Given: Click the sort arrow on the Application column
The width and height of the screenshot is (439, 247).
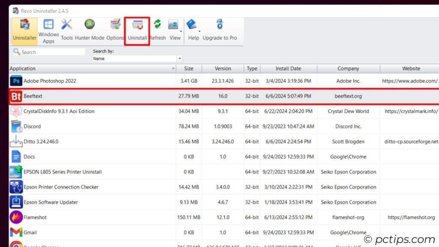Looking at the screenshot, I should coord(173,68).
